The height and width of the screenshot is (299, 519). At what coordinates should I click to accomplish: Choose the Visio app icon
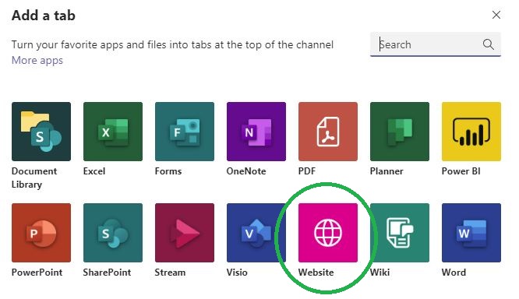click(x=256, y=233)
